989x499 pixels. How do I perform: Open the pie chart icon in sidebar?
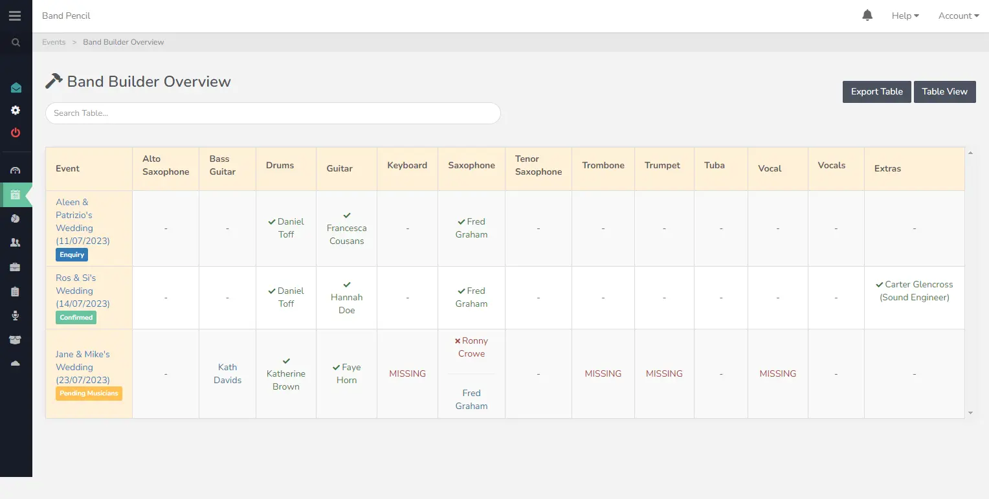[16, 219]
